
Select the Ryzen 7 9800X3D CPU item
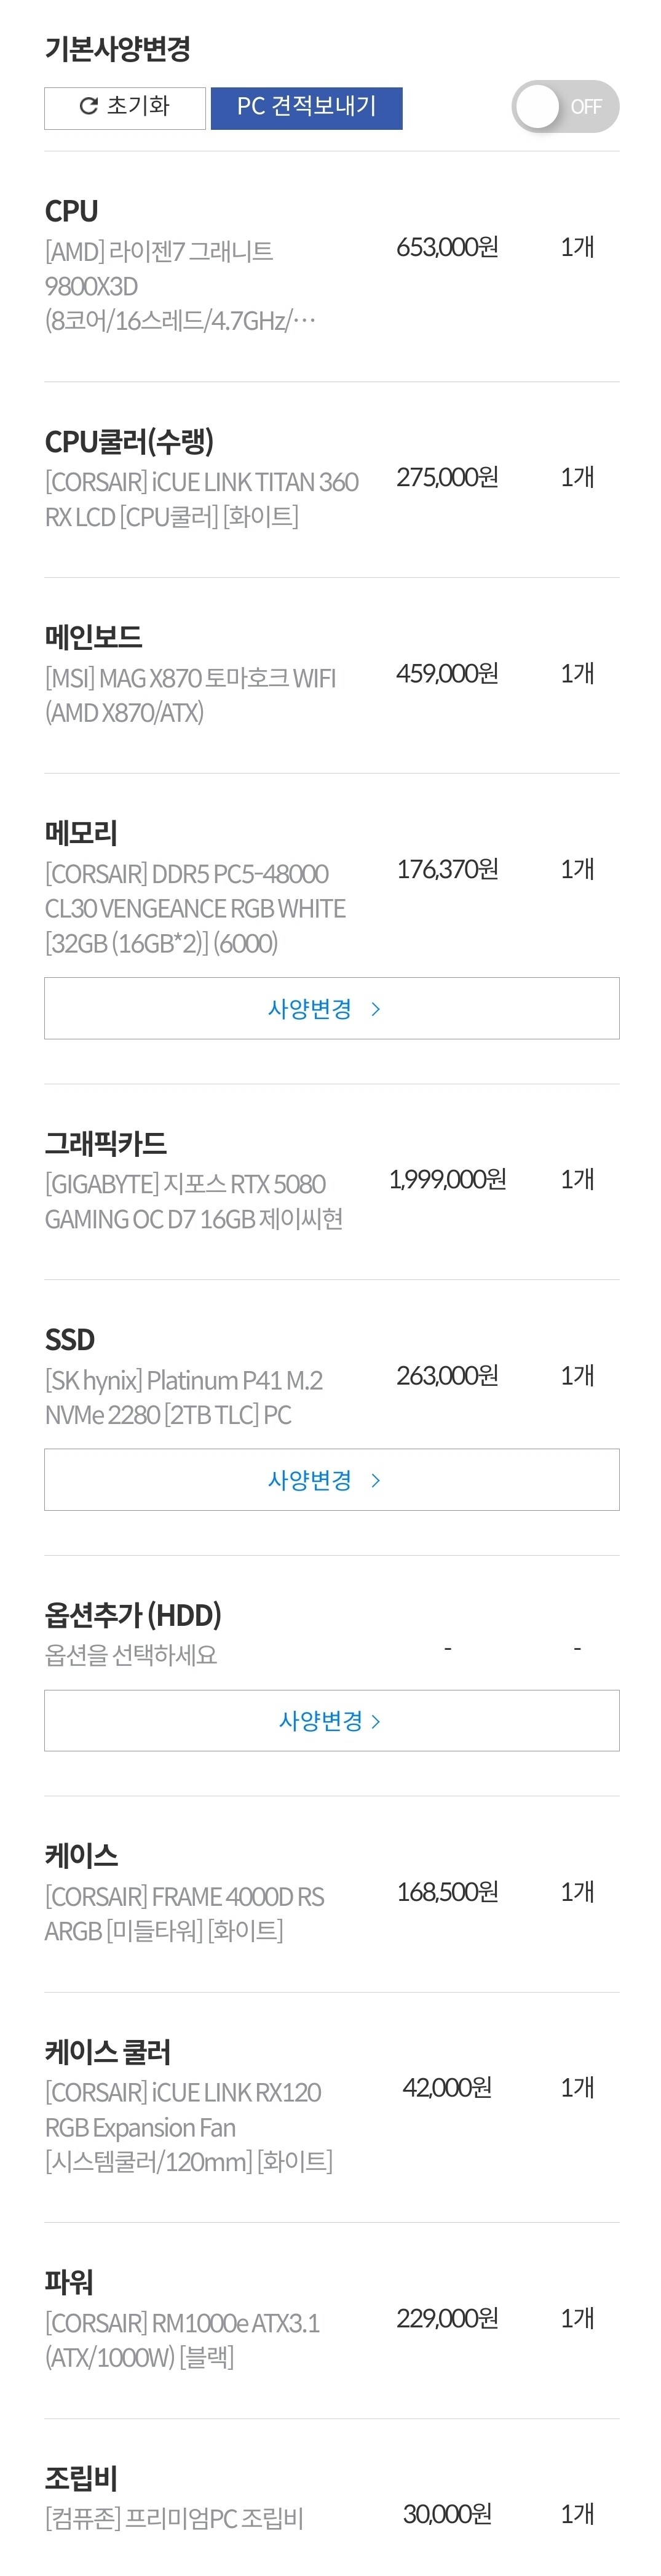click(x=180, y=285)
